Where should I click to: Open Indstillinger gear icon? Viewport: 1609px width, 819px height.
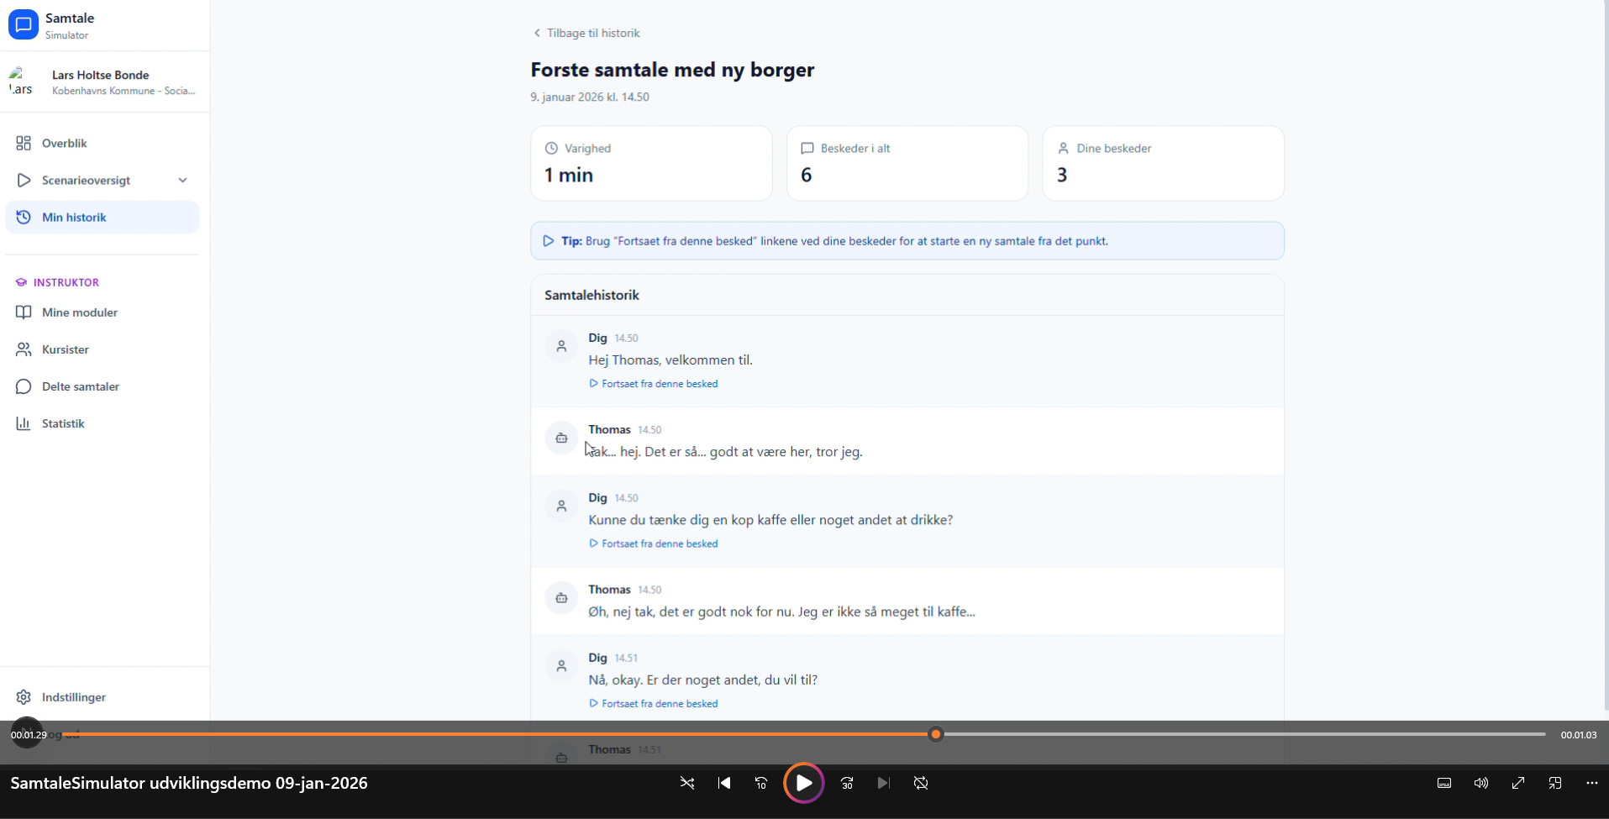tap(24, 697)
